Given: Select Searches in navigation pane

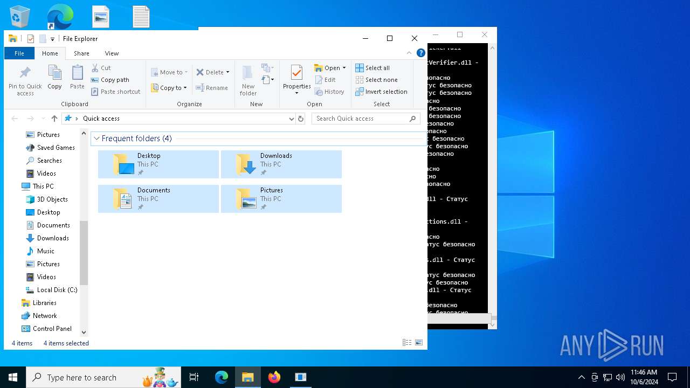Looking at the screenshot, I should (x=44, y=161).
